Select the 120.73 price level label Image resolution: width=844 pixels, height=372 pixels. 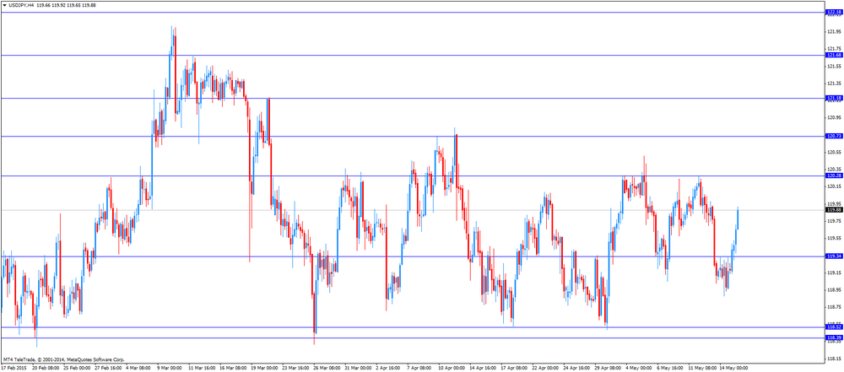click(834, 136)
